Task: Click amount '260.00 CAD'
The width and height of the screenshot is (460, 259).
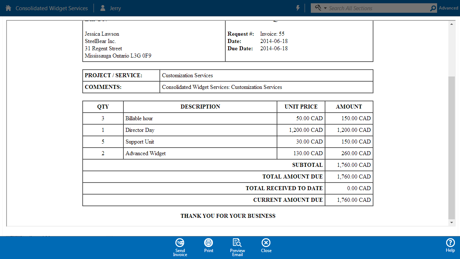Action: [356, 153]
